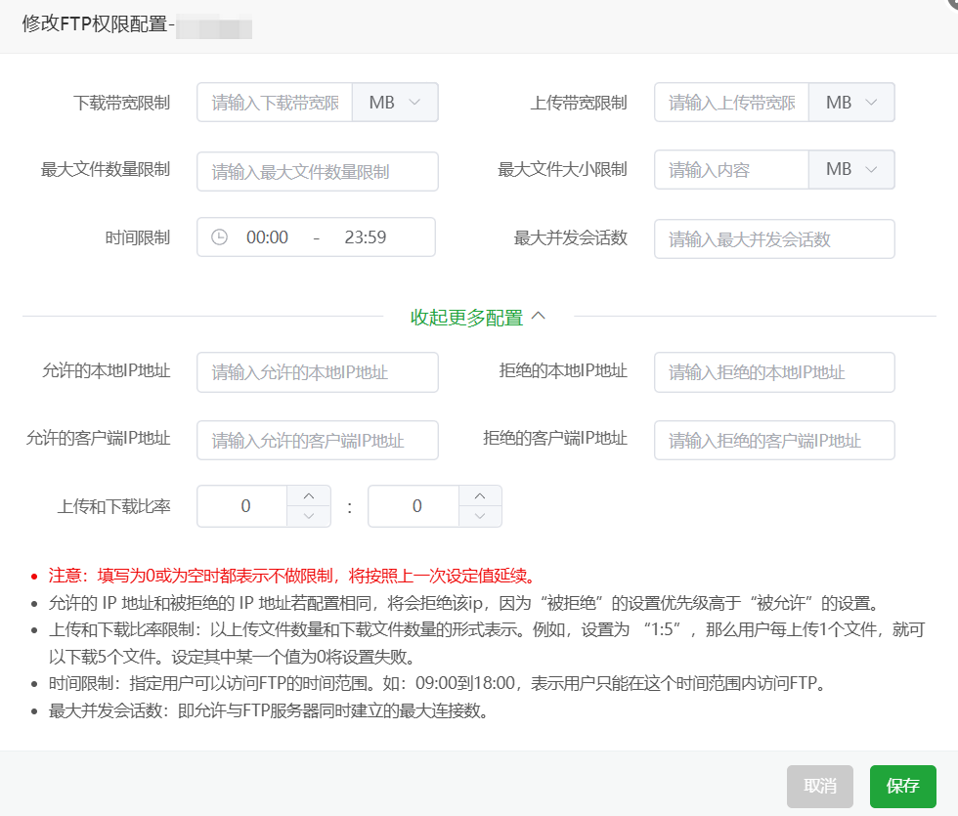Image resolution: width=958 pixels, height=816 pixels.
Task: Collapse the 收起更多配置 section
Action: 477,317
